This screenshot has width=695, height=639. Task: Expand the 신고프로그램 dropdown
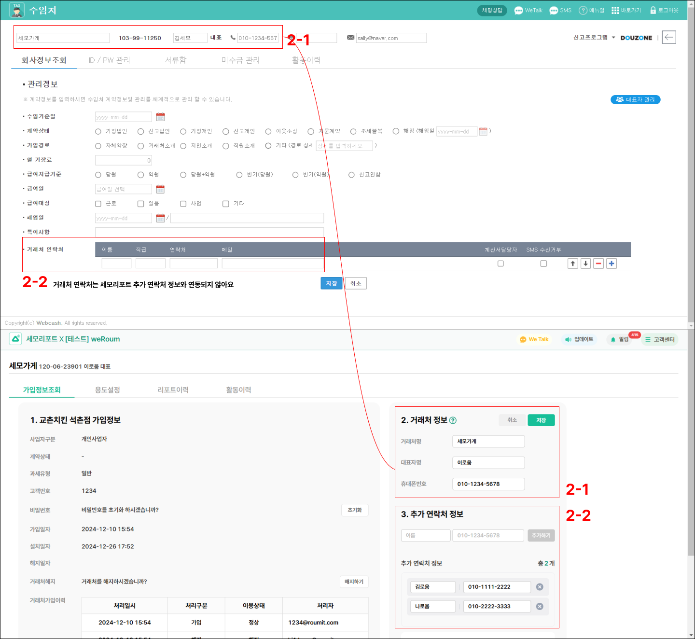click(613, 38)
